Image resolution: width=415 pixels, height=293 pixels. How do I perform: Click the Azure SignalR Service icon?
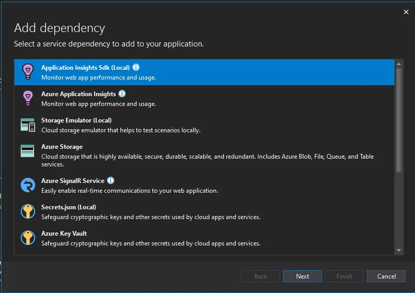click(28, 185)
